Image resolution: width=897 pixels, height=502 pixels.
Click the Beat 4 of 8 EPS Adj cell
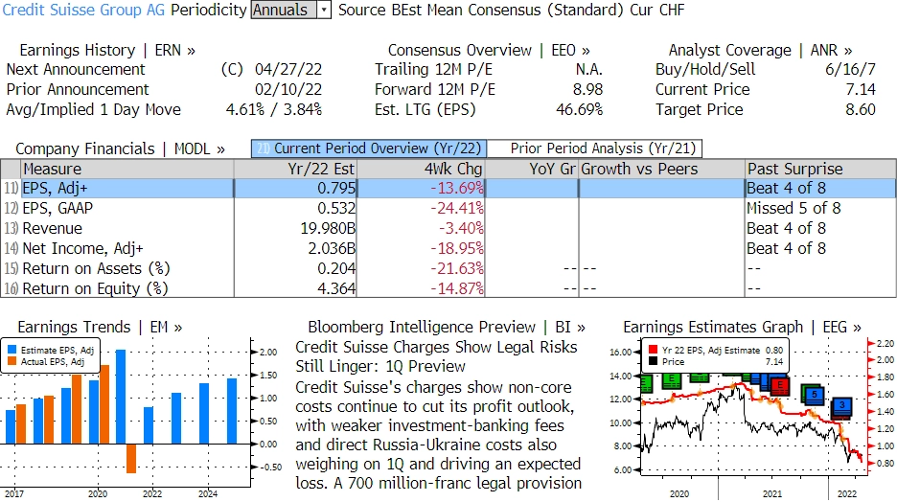tap(786, 188)
